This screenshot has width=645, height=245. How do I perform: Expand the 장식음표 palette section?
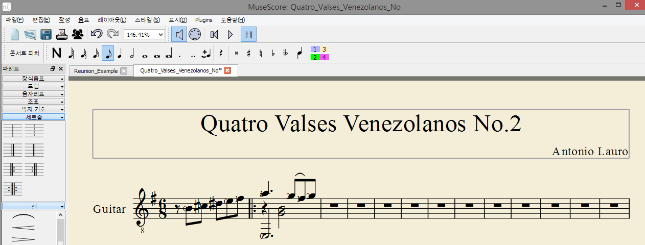coord(33,79)
